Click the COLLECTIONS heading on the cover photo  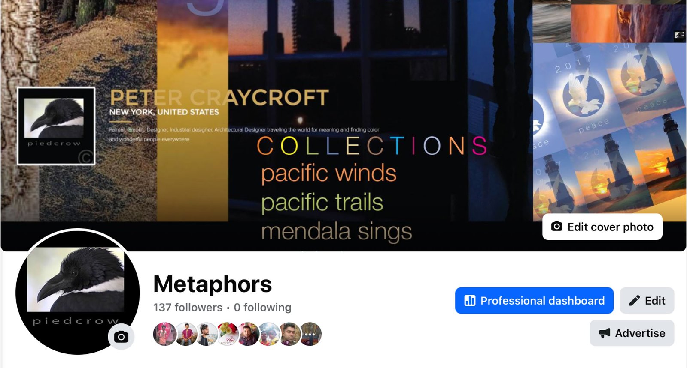[x=372, y=146]
